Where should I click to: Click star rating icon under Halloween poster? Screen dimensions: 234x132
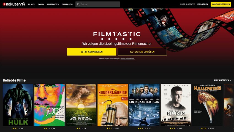202,128
